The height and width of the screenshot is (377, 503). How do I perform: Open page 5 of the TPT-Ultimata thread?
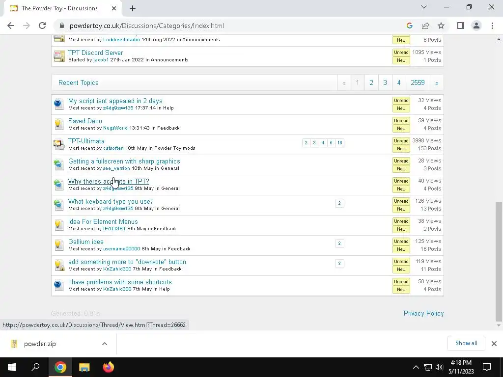331,143
